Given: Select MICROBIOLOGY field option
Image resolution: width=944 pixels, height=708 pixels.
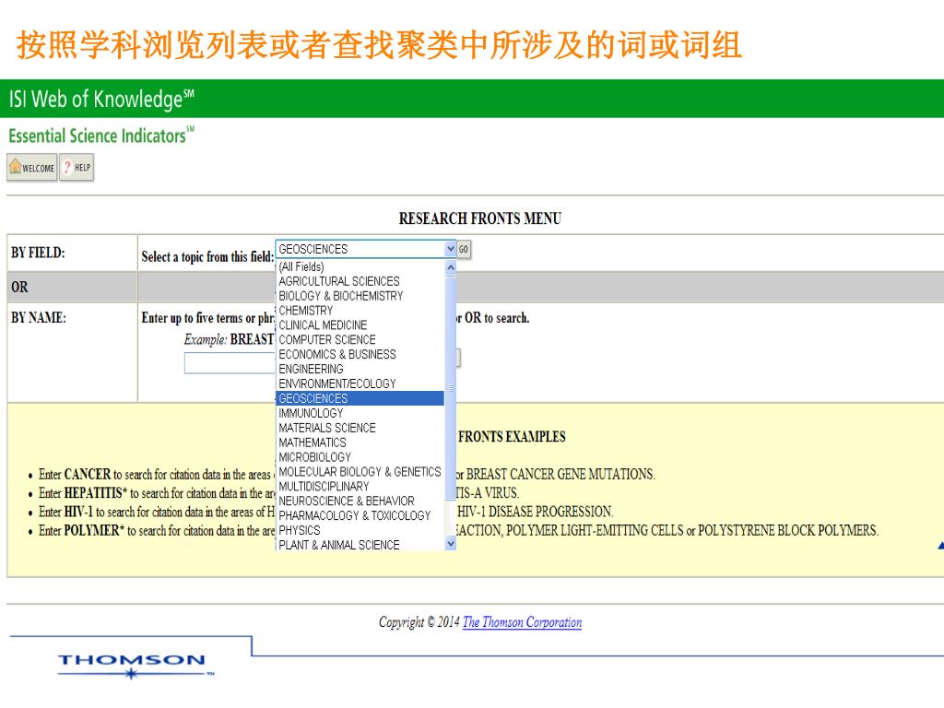Looking at the screenshot, I should 360,457.
